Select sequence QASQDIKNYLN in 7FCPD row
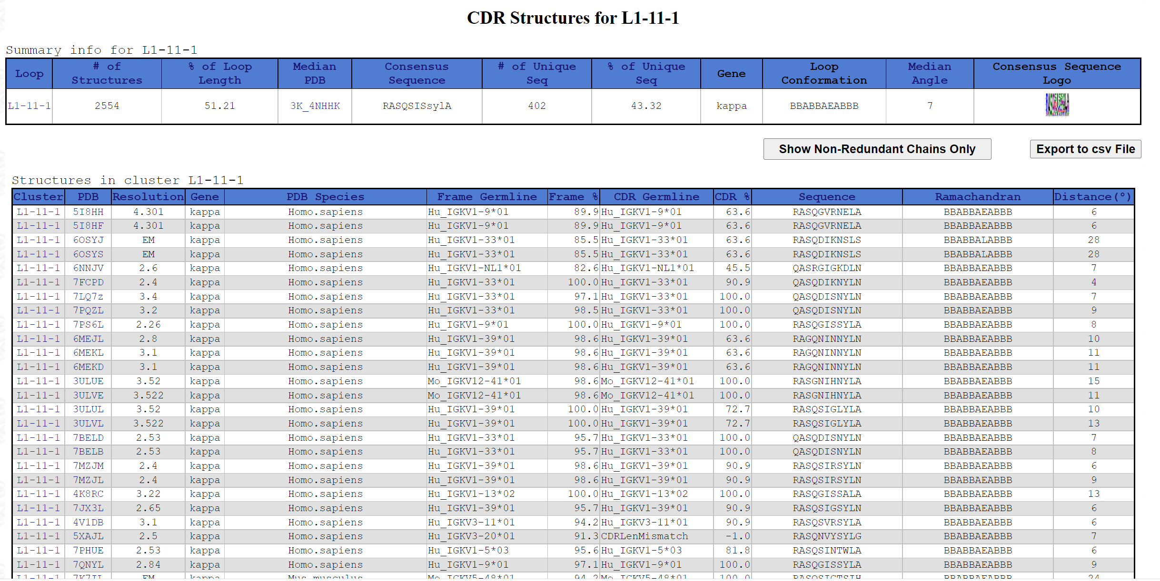The width and height of the screenshot is (1160, 581). pyautogui.click(x=827, y=282)
